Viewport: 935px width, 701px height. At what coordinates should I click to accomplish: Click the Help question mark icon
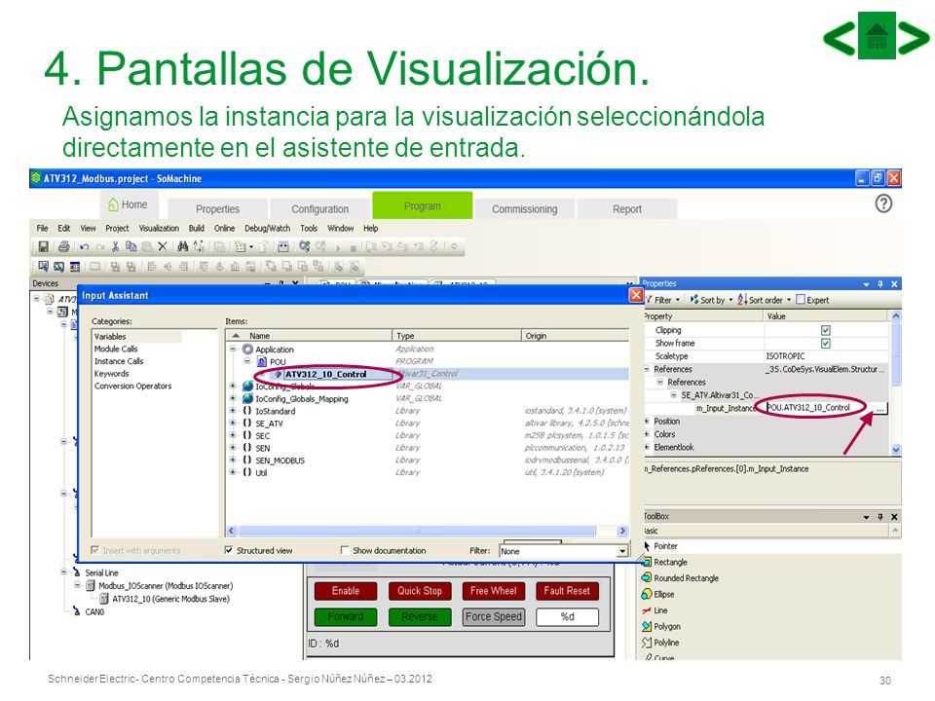883,203
